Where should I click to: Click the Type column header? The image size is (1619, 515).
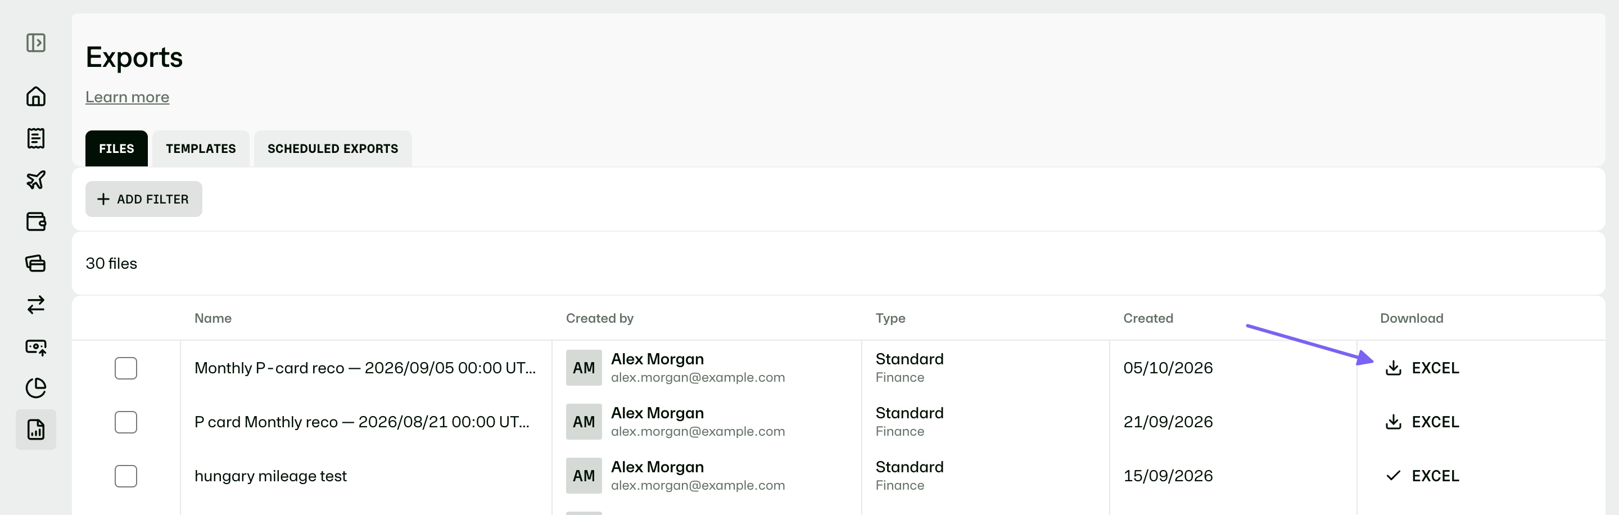[890, 318]
